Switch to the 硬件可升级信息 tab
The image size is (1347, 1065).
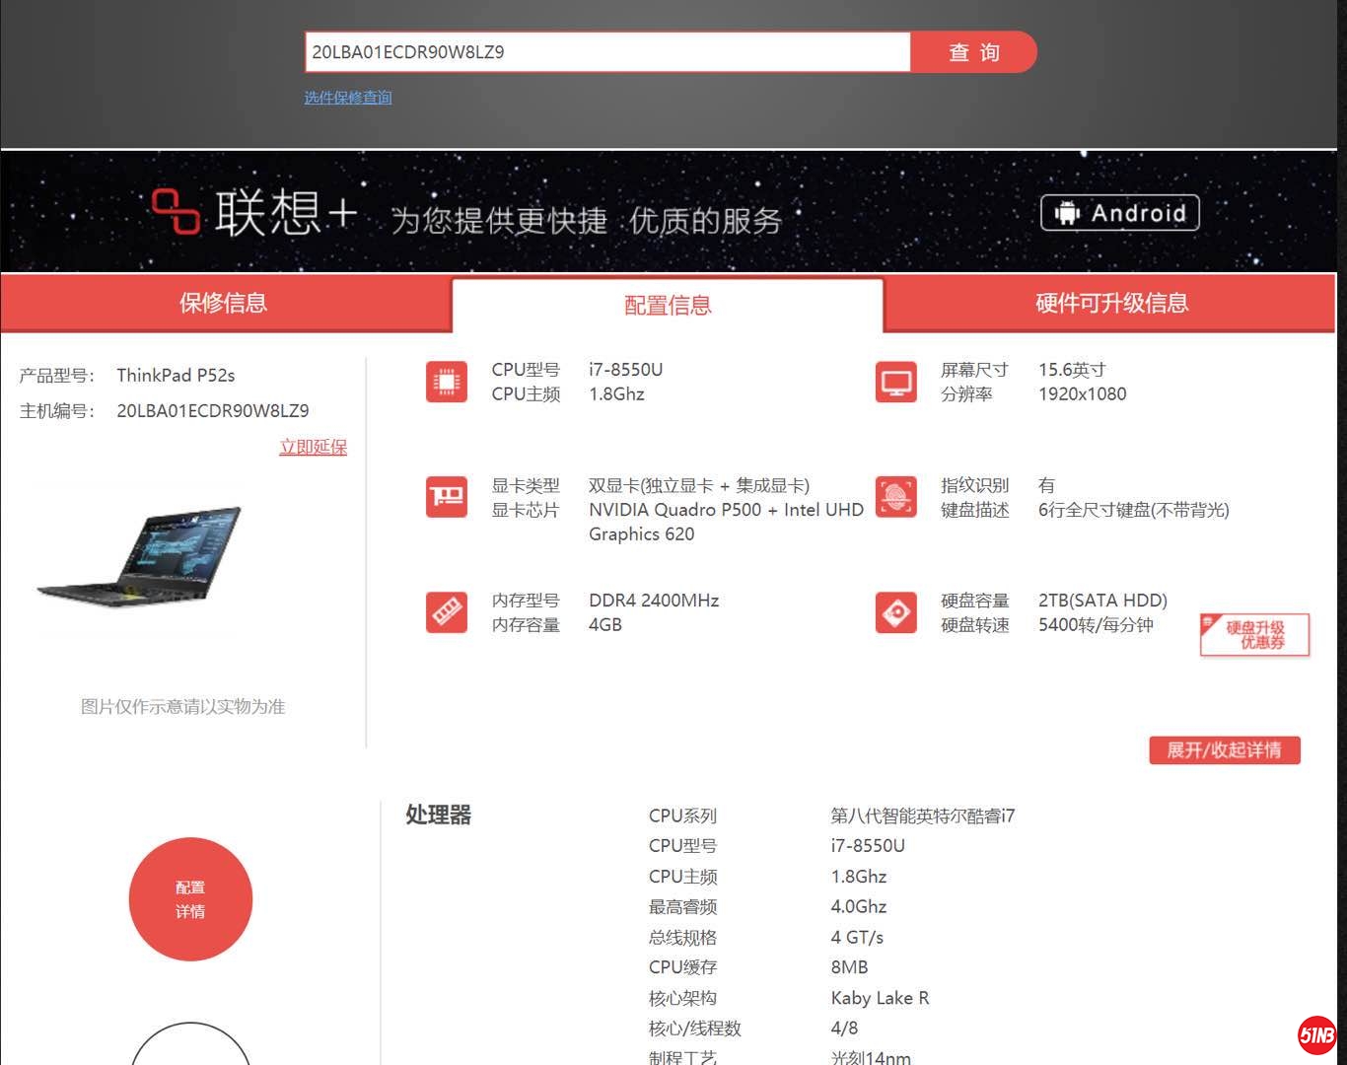1110,303
